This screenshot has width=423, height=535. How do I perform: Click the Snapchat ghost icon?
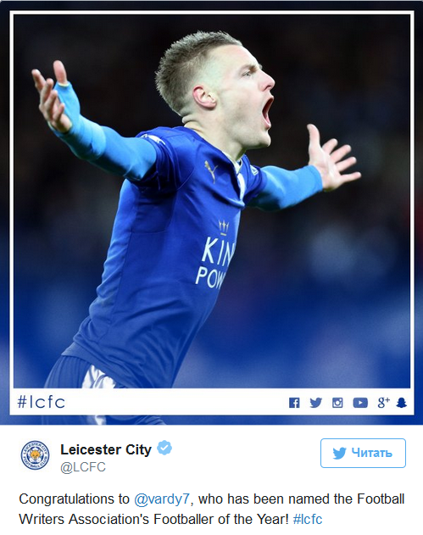(x=402, y=403)
